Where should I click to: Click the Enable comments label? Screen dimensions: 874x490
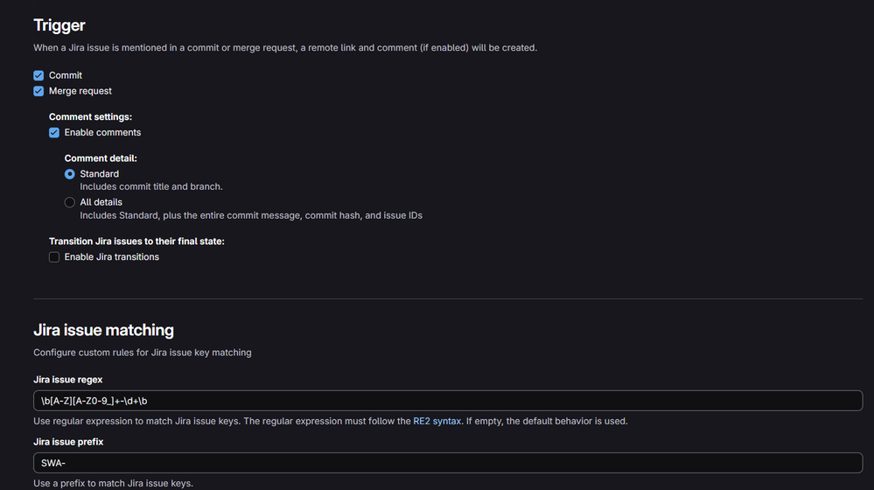point(102,133)
